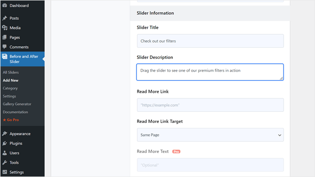Image resolution: width=315 pixels, height=177 pixels.
Task: Click the Plugins plug icon
Action: 5,143
